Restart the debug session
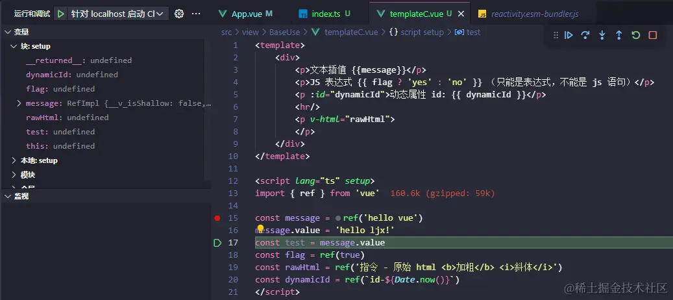The height and width of the screenshot is (300, 673). (635, 35)
